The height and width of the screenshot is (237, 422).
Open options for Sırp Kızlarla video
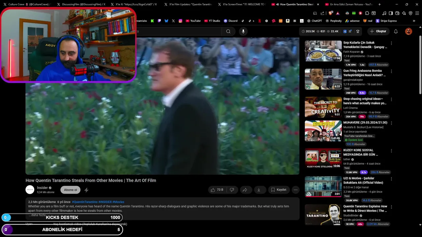click(391, 43)
